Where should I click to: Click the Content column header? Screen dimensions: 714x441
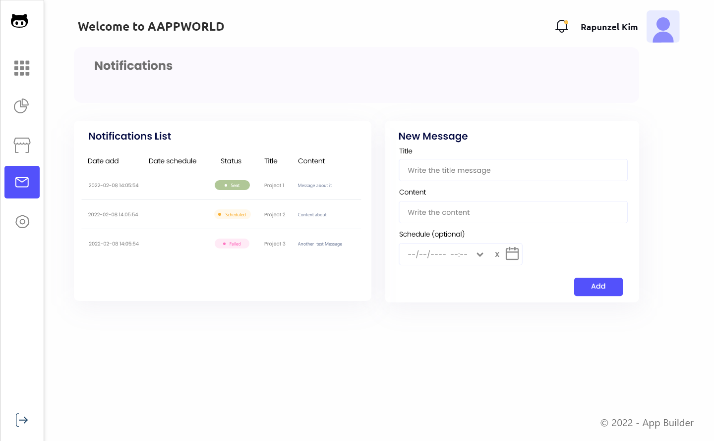click(311, 161)
